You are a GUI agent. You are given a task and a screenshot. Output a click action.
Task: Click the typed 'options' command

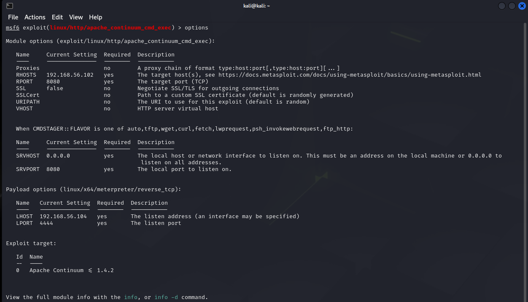tap(197, 28)
